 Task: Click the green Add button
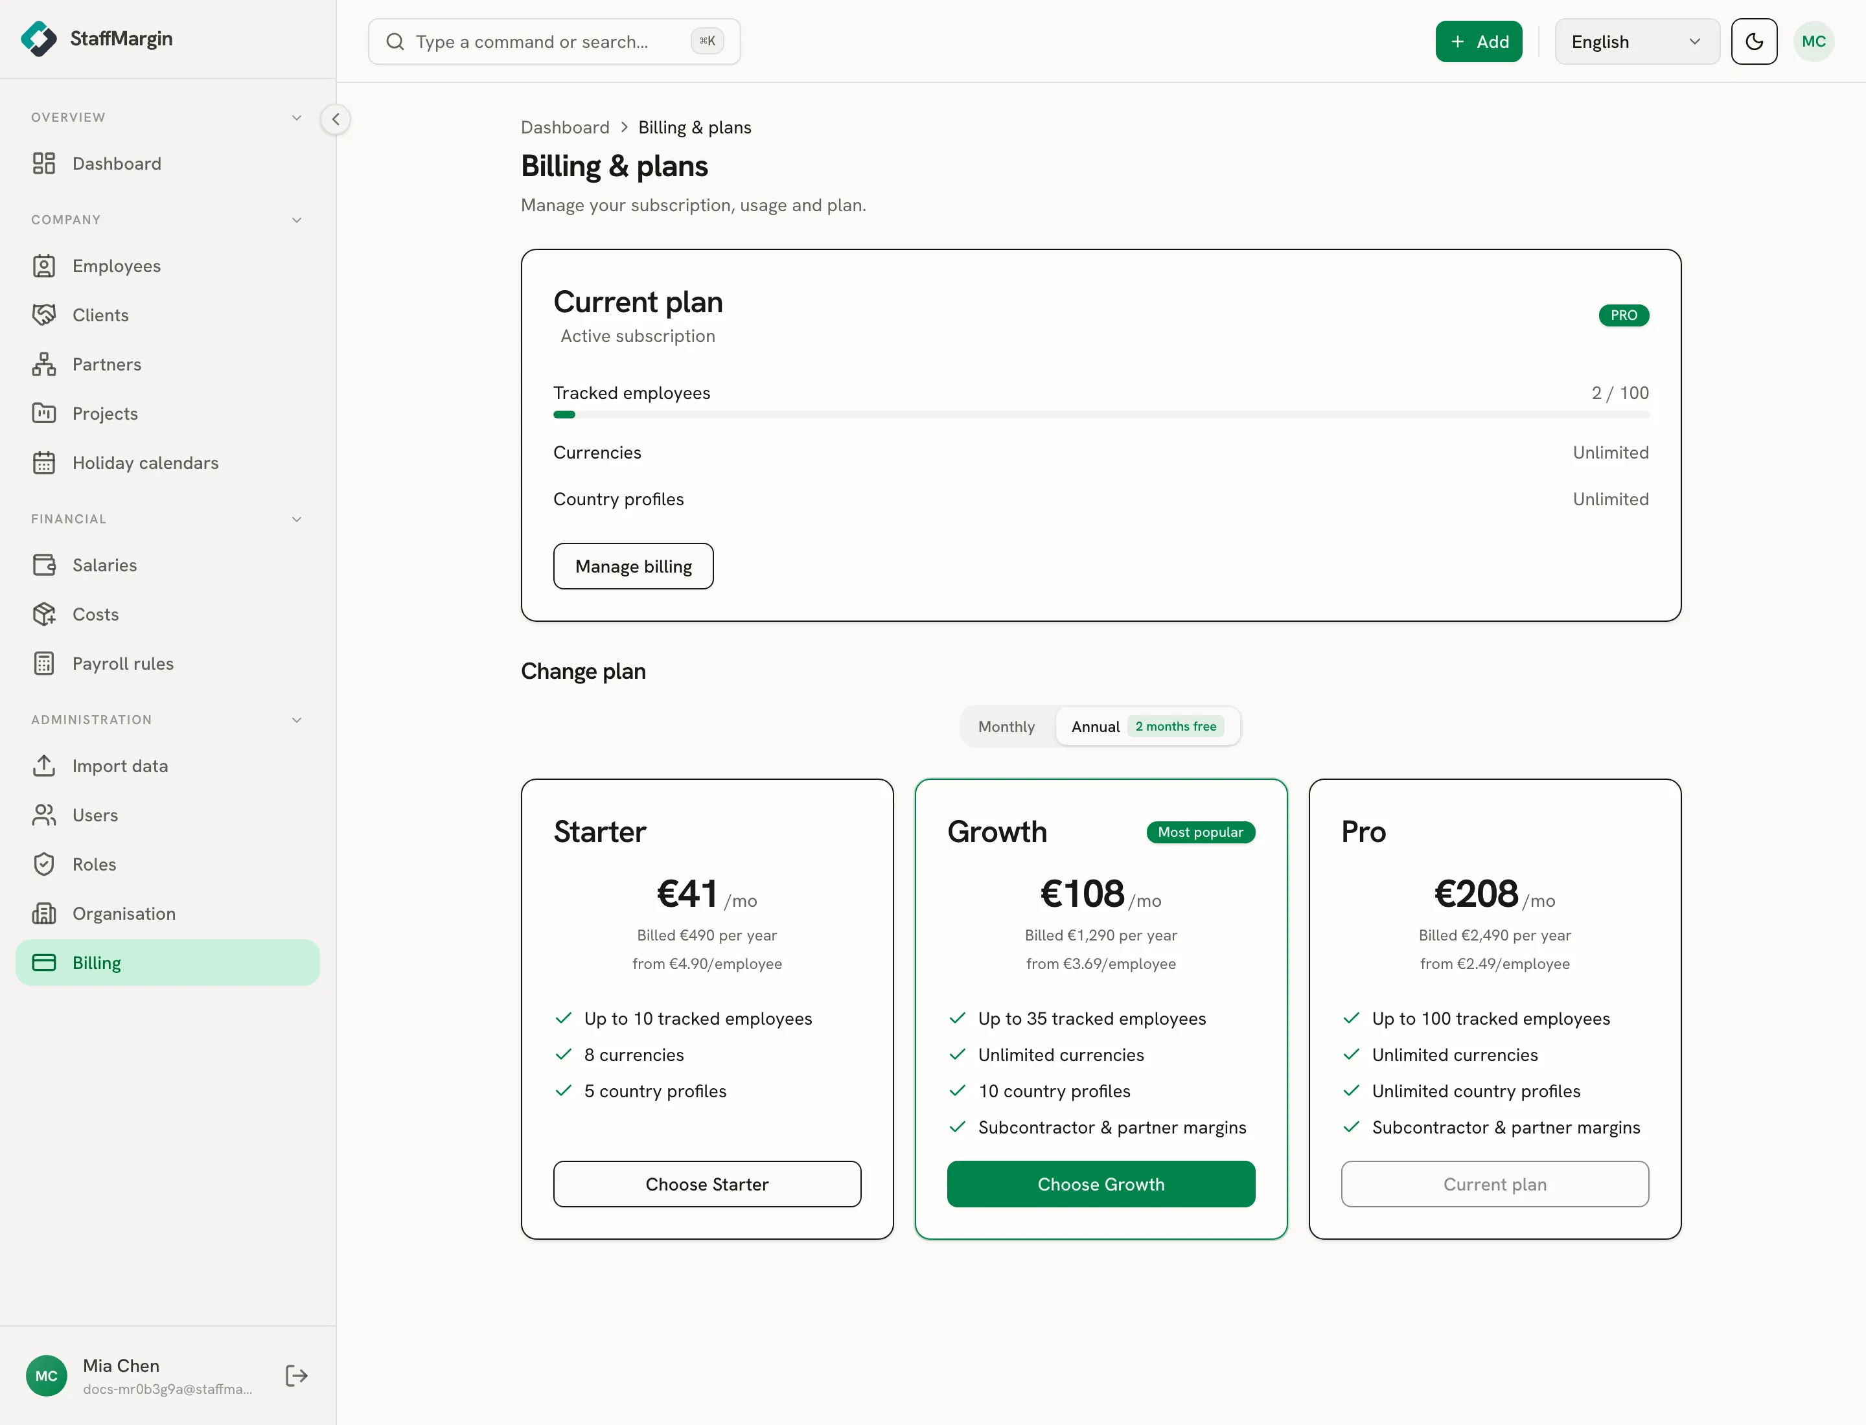pyautogui.click(x=1478, y=41)
